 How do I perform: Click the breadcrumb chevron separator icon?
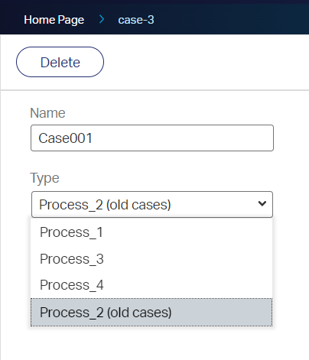(102, 19)
